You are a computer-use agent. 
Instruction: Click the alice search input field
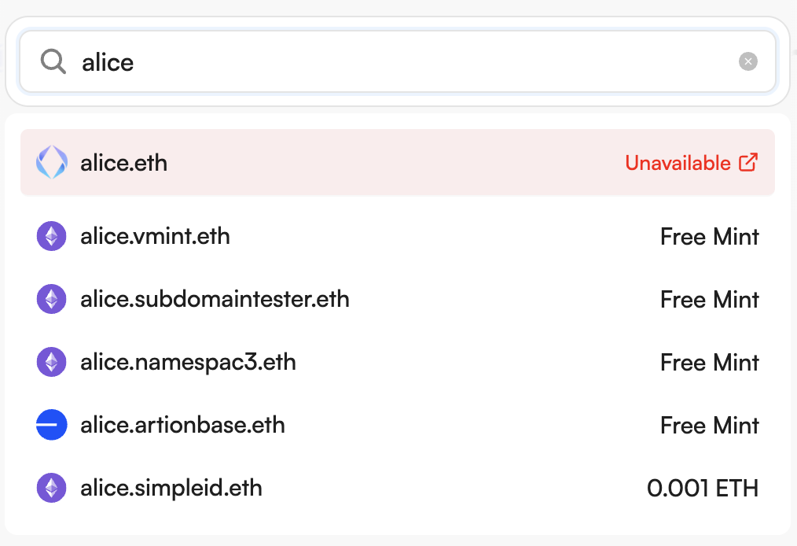[393, 61]
